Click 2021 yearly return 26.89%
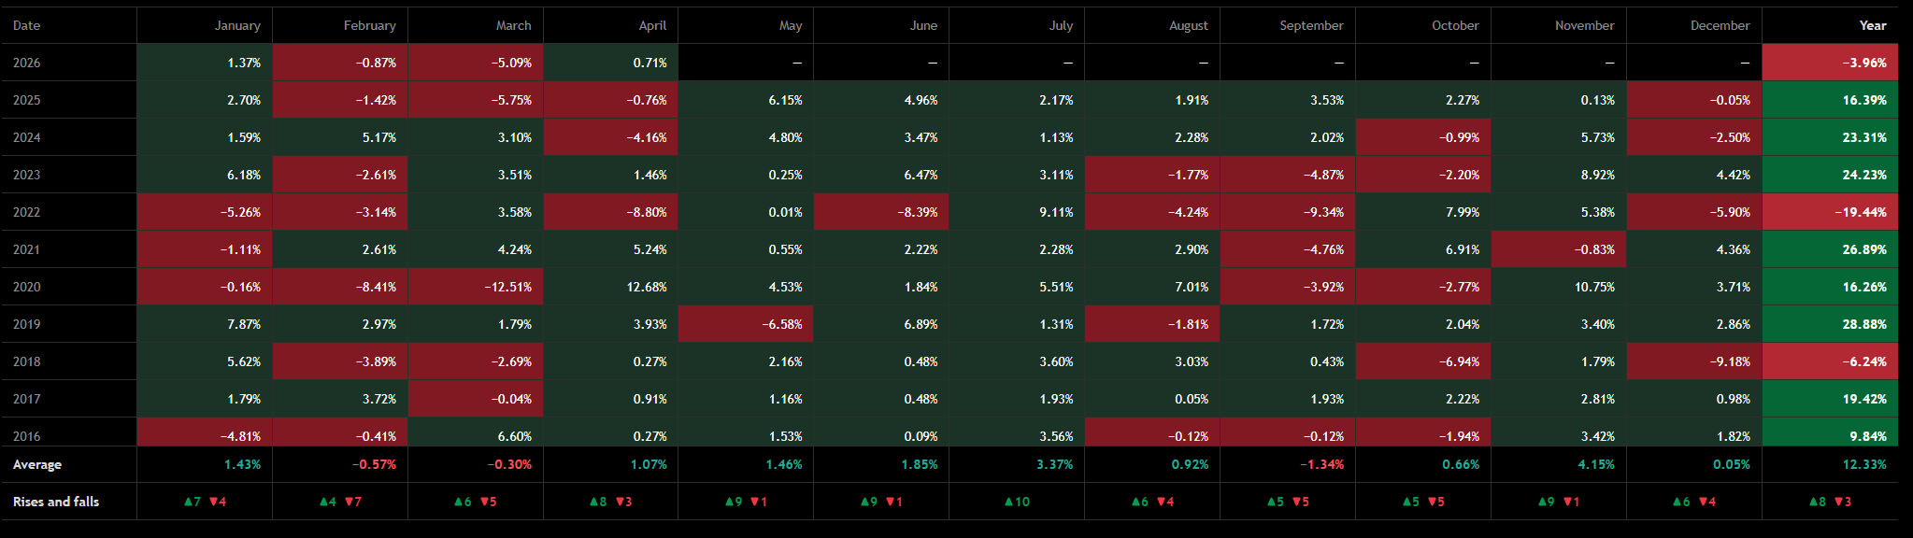 coord(1830,249)
